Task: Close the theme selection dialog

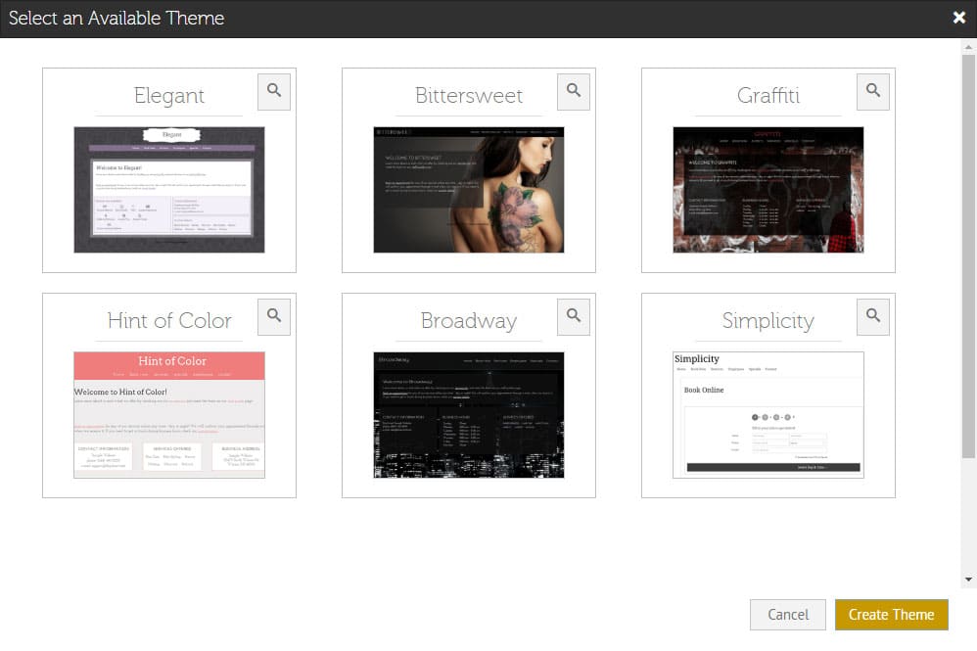Action: (x=958, y=18)
